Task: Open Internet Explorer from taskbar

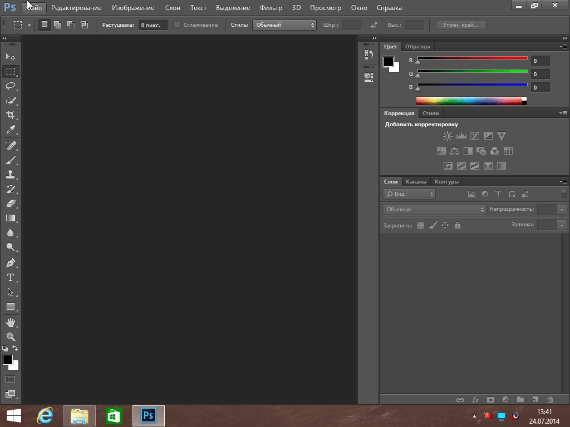Action: 45,416
